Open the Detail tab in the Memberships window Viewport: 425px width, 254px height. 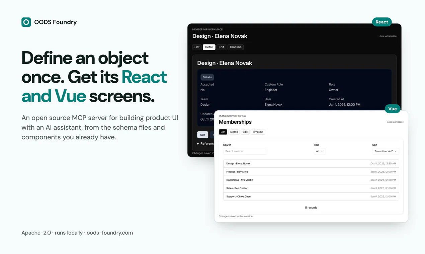pyautogui.click(x=234, y=132)
